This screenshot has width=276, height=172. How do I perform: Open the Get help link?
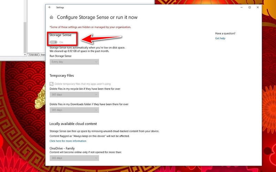pos(220,38)
